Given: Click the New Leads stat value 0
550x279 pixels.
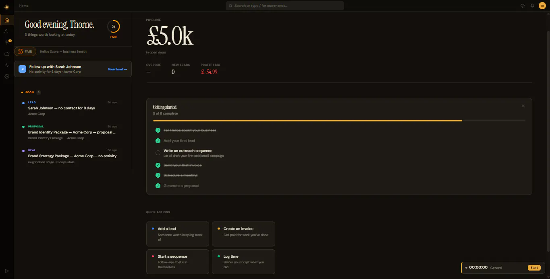Looking at the screenshot, I should click(173, 72).
